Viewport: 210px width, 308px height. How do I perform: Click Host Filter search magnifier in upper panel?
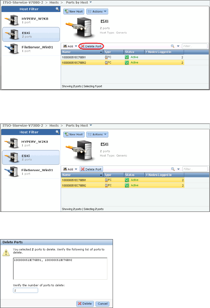click(x=57, y=9)
